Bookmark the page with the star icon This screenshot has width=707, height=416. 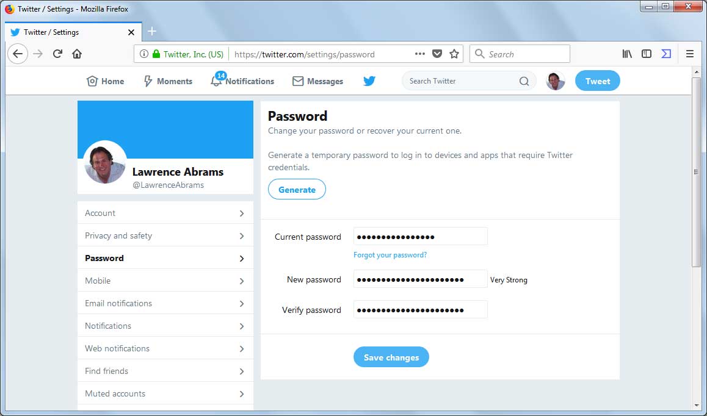click(454, 54)
